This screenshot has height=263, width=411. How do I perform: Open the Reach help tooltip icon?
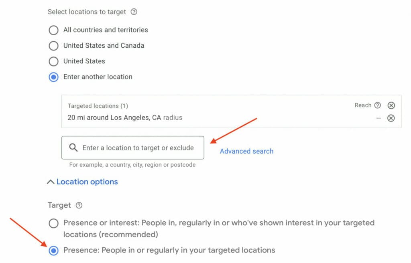pos(377,105)
